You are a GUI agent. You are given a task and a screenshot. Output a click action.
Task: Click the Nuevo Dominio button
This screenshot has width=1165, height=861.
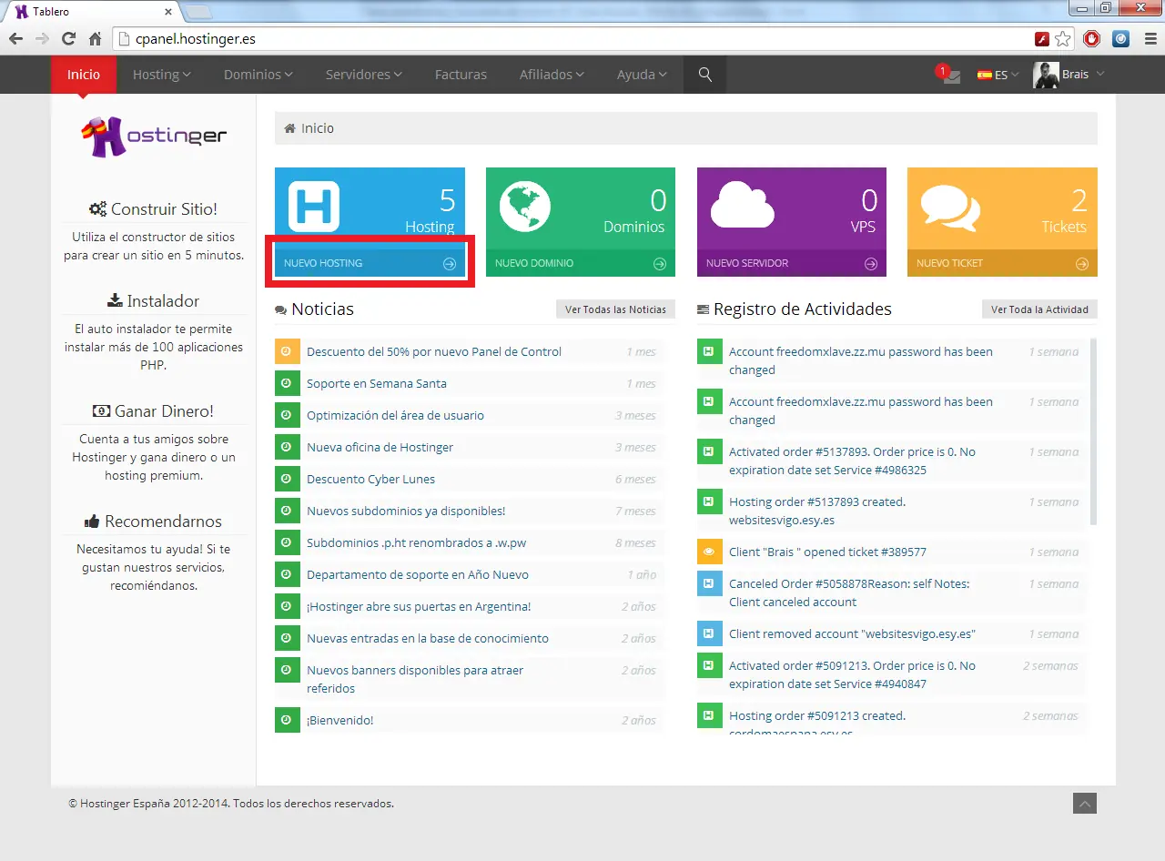point(581,263)
